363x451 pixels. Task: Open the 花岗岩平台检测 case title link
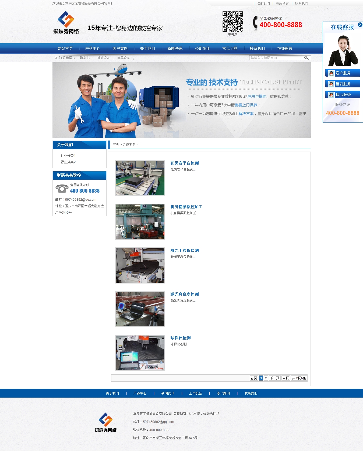[x=184, y=163]
